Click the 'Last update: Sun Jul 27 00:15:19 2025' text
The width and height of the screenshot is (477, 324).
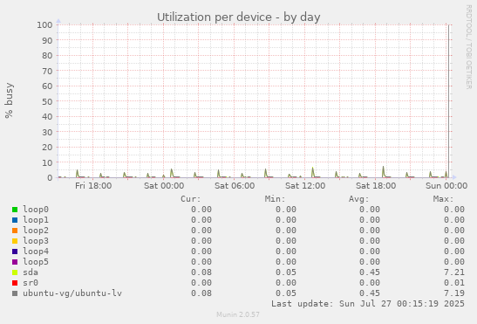(x=368, y=304)
